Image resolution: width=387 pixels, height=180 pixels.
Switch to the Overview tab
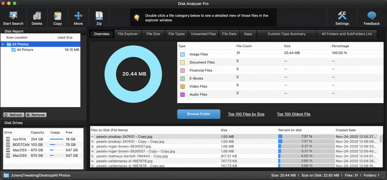[101, 34]
